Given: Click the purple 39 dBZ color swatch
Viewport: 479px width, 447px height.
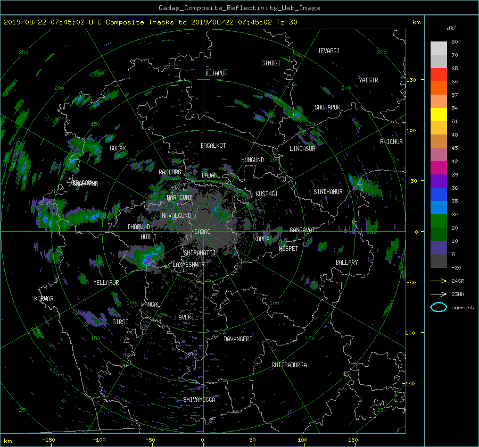Looking at the screenshot, I should coord(439,181).
